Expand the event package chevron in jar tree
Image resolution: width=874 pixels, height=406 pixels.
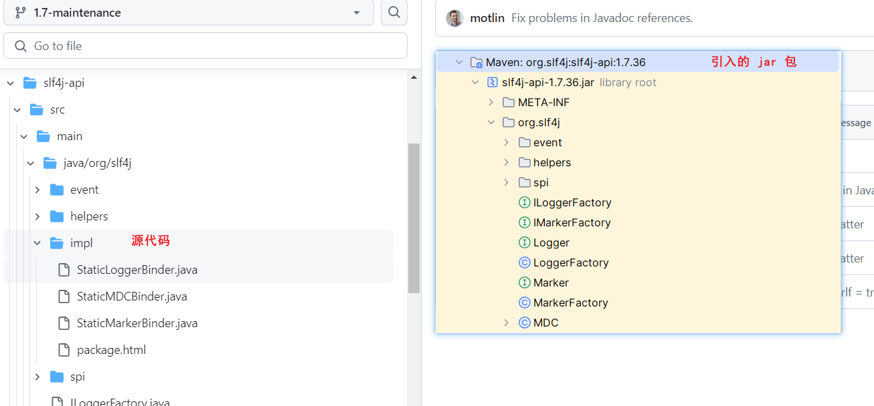[x=507, y=142]
